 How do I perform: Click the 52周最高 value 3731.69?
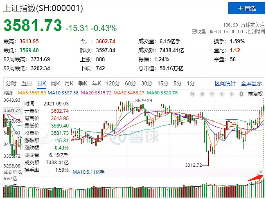click(41, 59)
